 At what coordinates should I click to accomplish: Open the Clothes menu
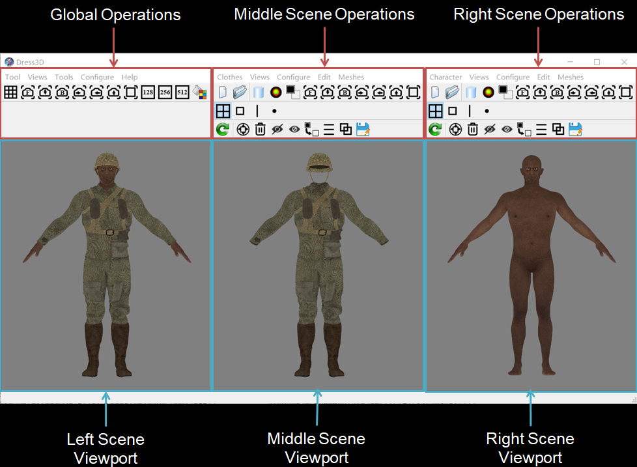tap(229, 77)
